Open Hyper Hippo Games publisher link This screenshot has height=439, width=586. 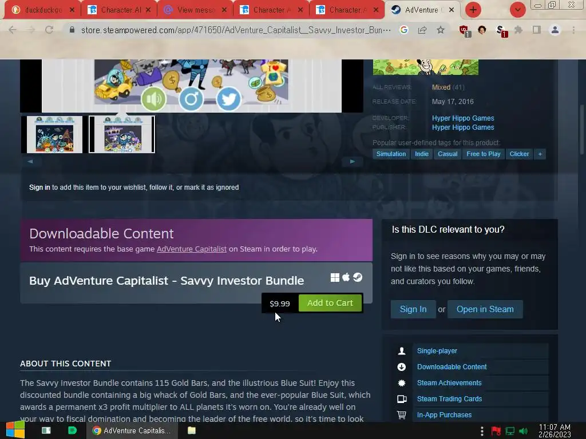(463, 127)
